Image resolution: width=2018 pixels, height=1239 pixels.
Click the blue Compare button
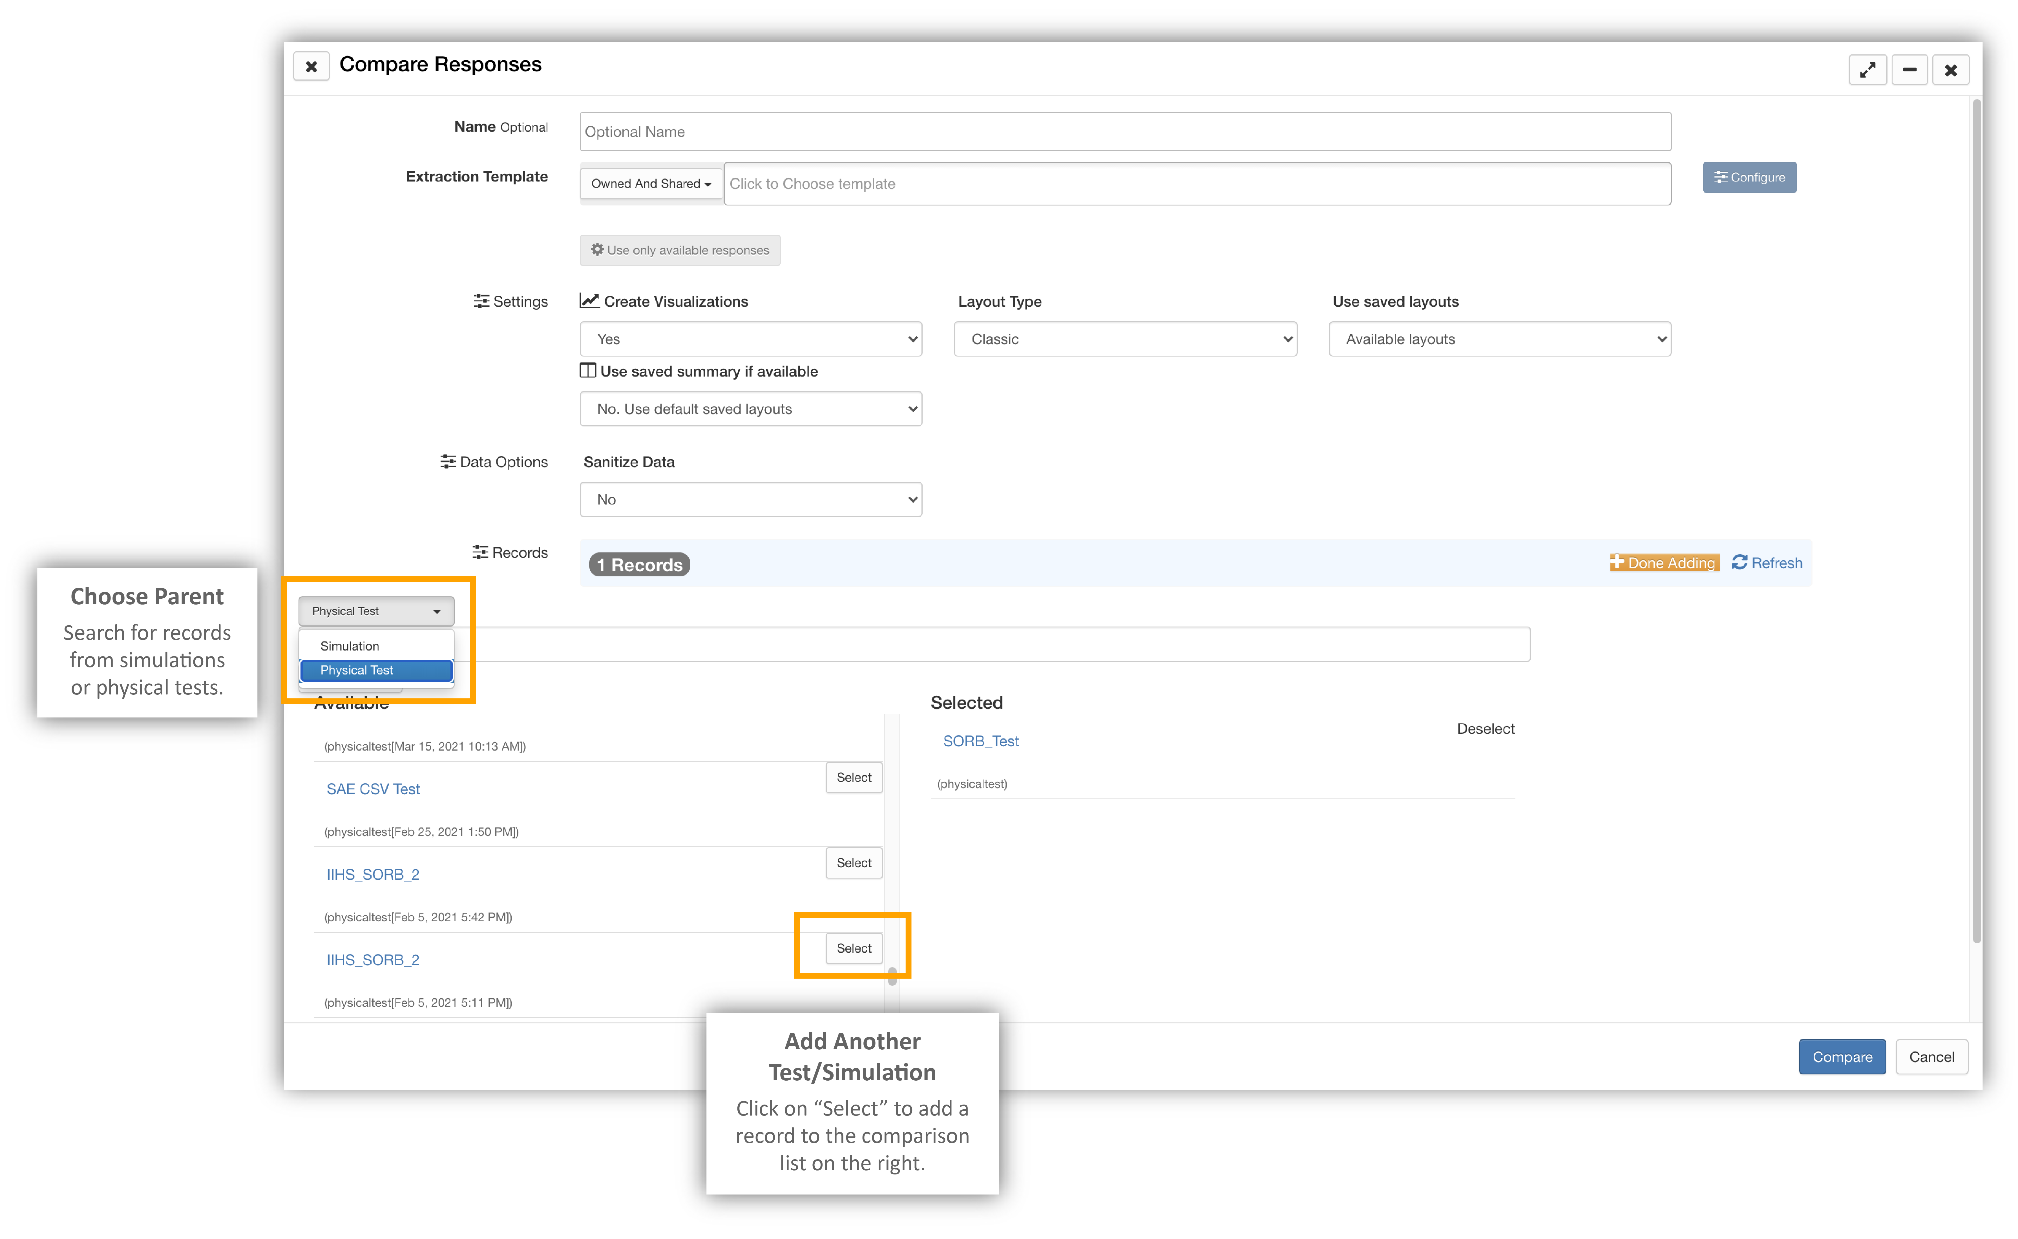pyautogui.click(x=1842, y=1057)
